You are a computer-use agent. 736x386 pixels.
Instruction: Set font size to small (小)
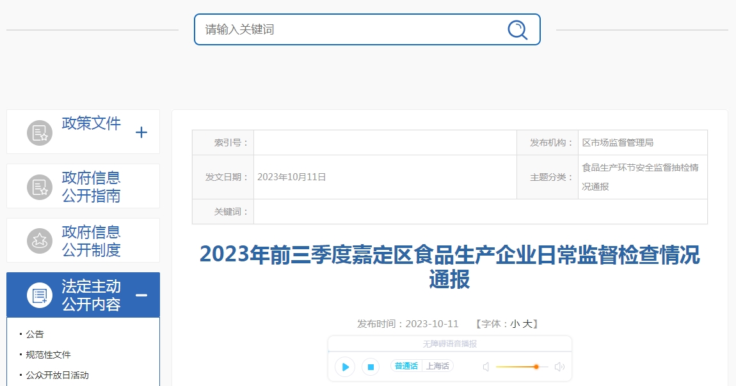(x=515, y=324)
